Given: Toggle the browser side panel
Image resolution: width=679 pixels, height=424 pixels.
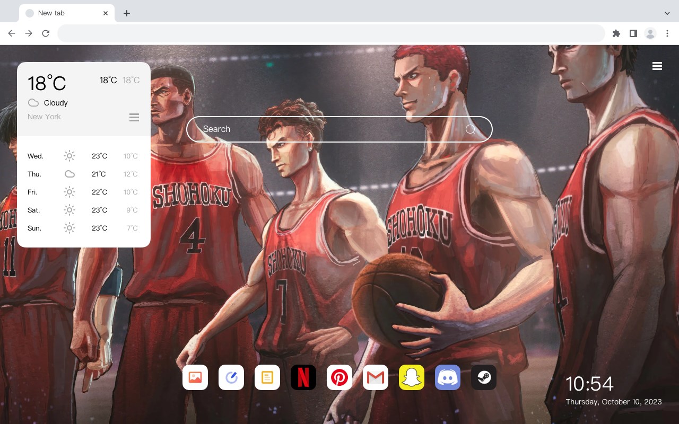Looking at the screenshot, I should pyautogui.click(x=633, y=33).
